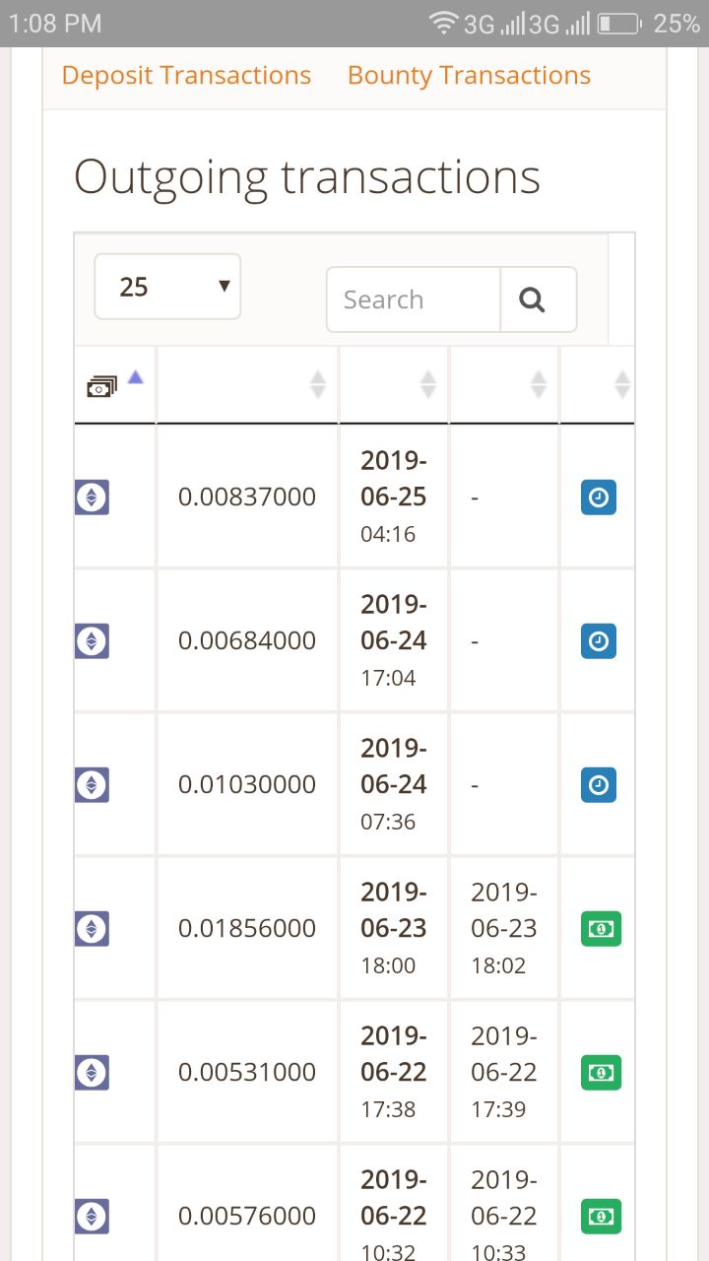
Task: Click the Ethereum icon in the 0.00837000 row
Action: (93, 497)
